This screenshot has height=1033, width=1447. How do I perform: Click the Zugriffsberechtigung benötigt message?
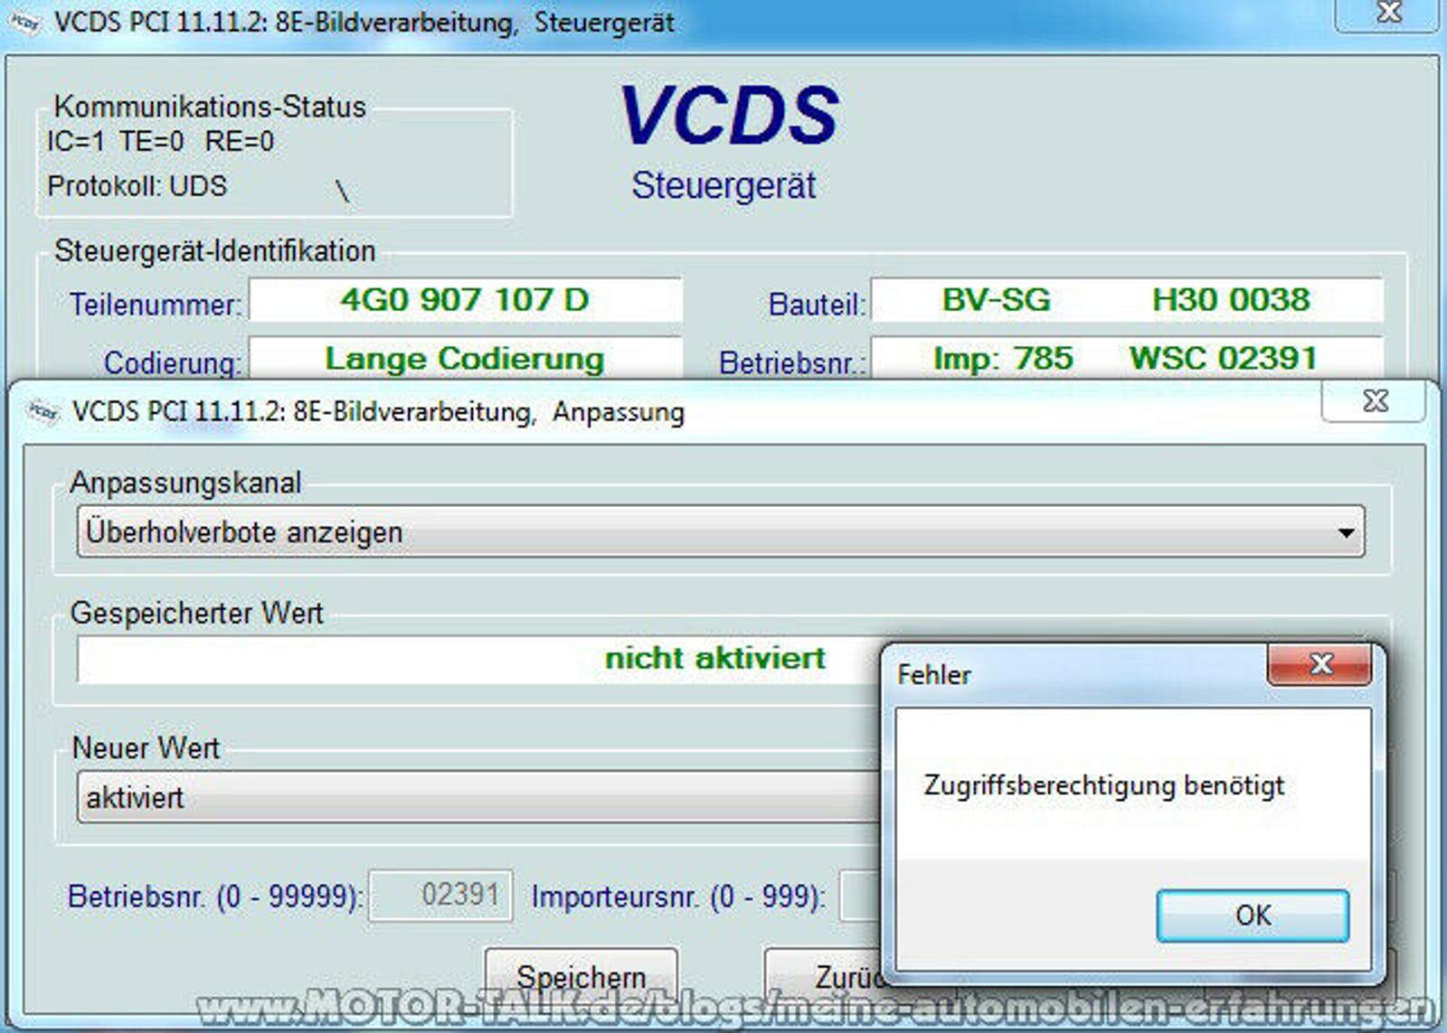pyautogui.click(x=1103, y=785)
